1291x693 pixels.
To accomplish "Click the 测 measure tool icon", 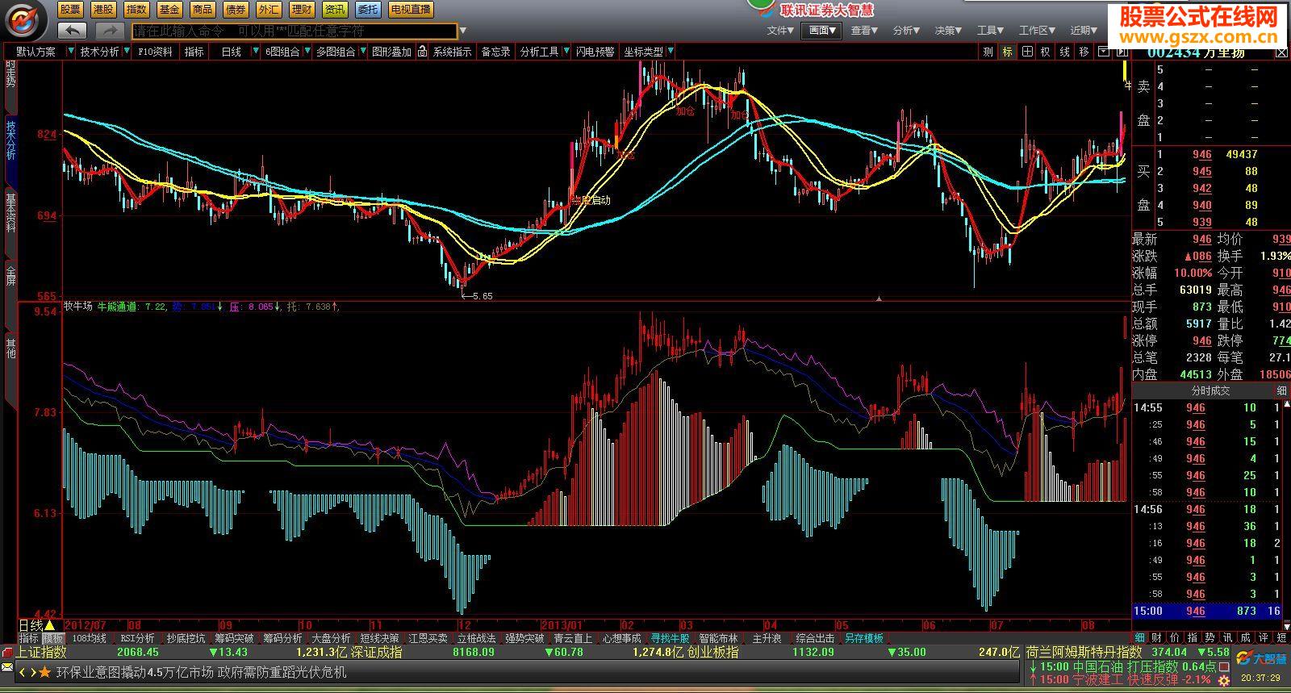I will [988, 52].
